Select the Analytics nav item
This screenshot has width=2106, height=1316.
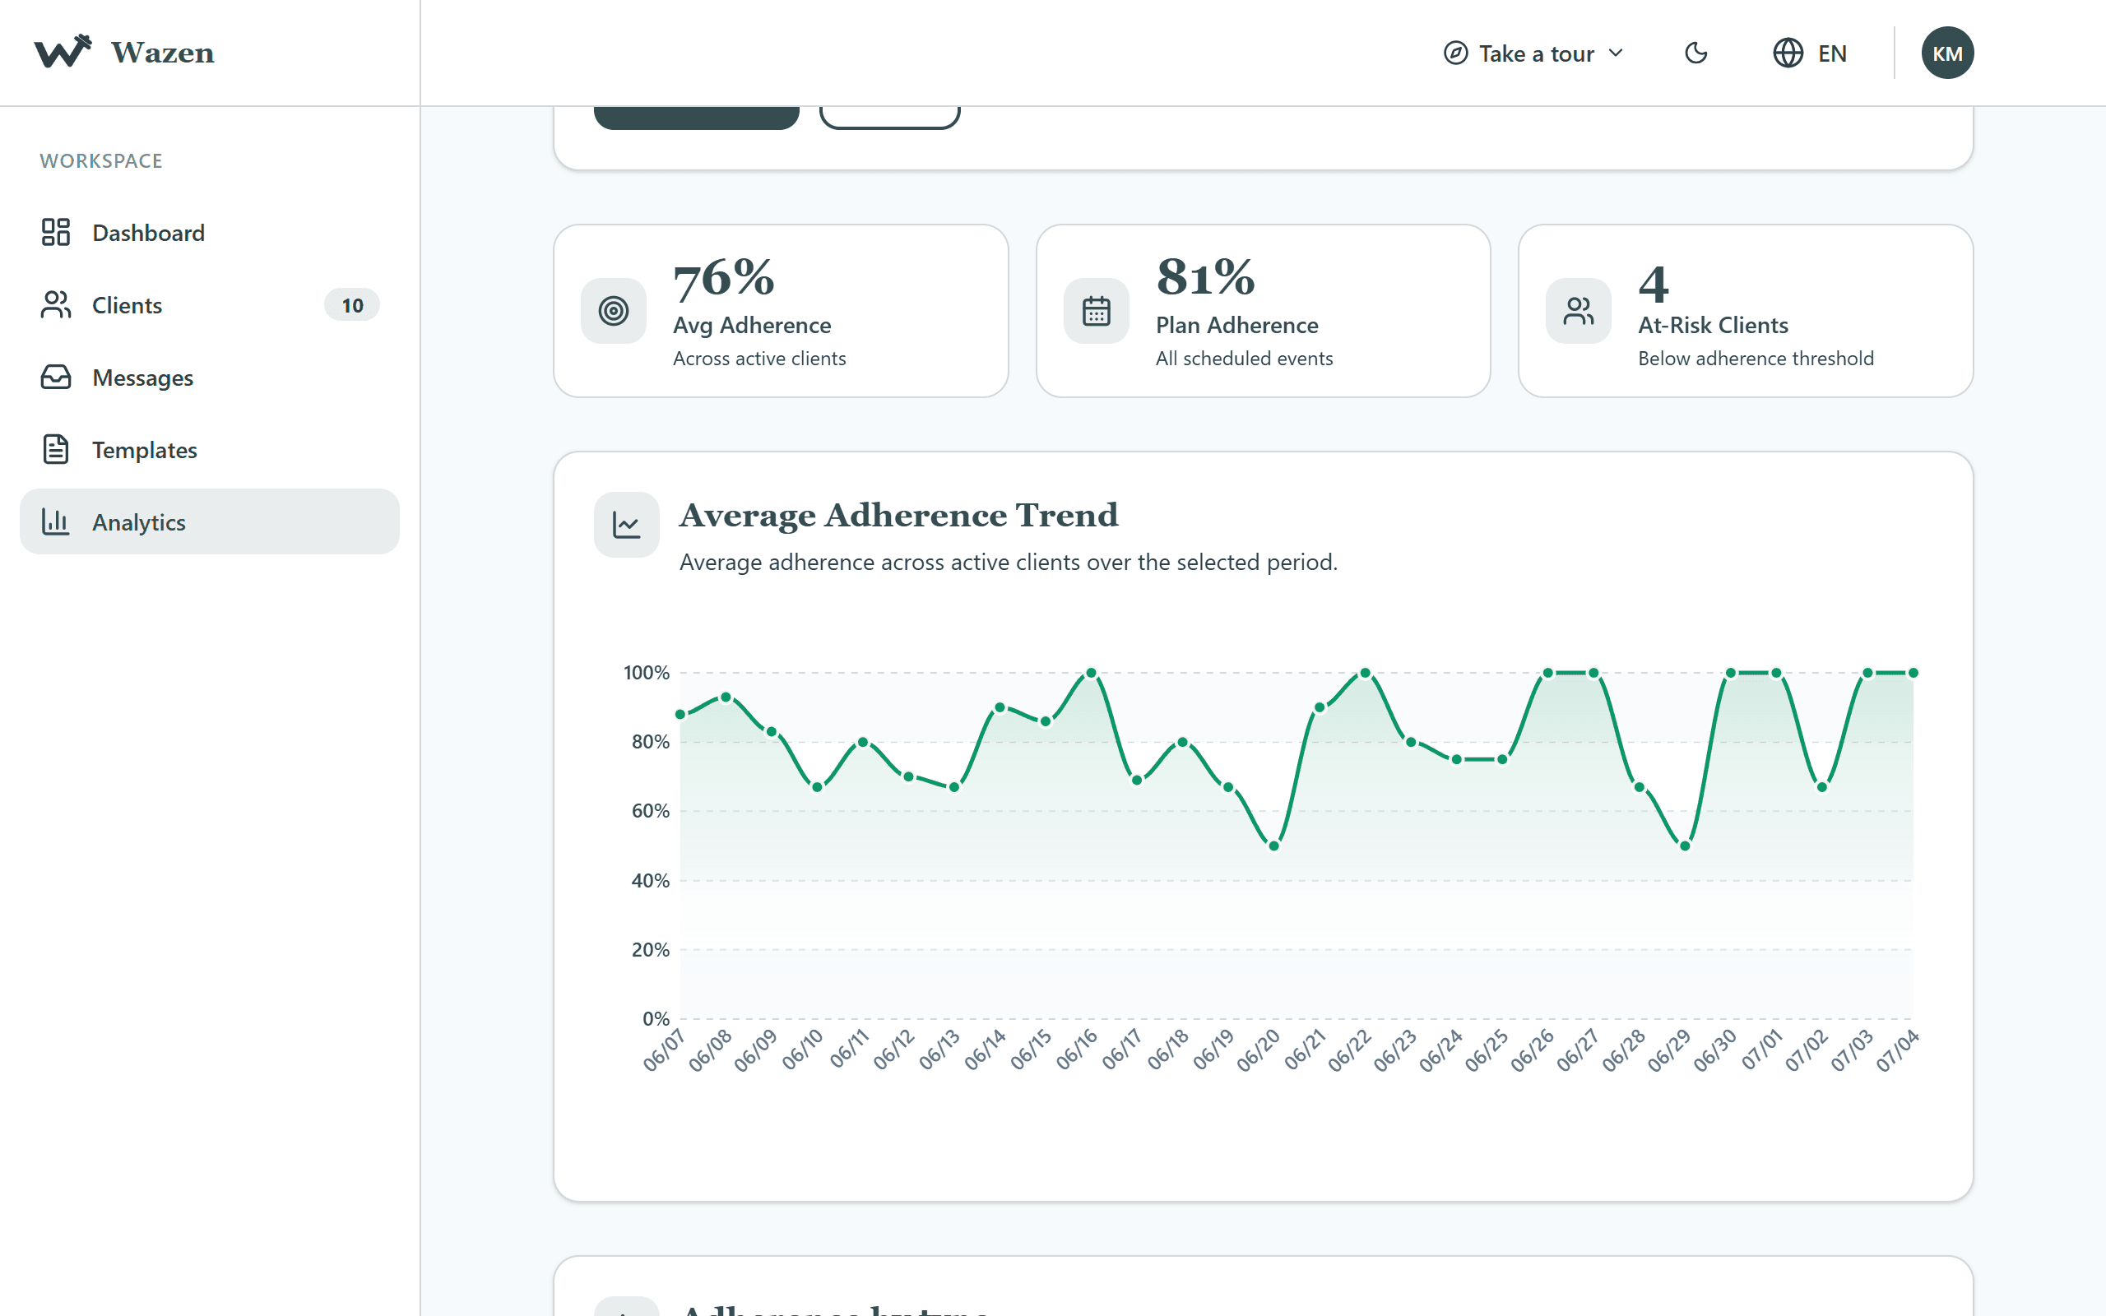209,521
